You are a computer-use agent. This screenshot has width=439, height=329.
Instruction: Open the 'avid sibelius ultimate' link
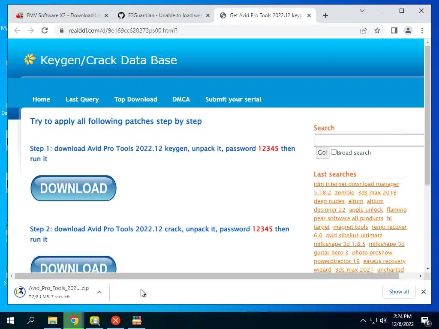click(354, 236)
